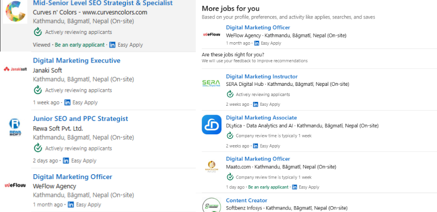
Task: Click the Actively reviewing icon under Rewa Soft
Action: (x=37, y=148)
